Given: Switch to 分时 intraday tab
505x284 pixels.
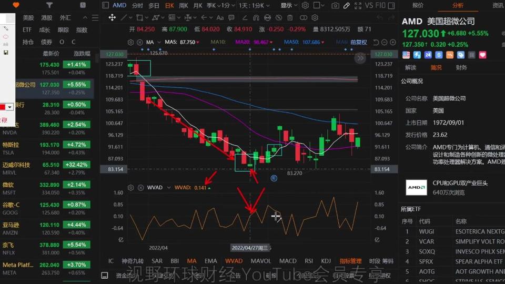Looking at the screenshot, I should [x=137, y=5].
